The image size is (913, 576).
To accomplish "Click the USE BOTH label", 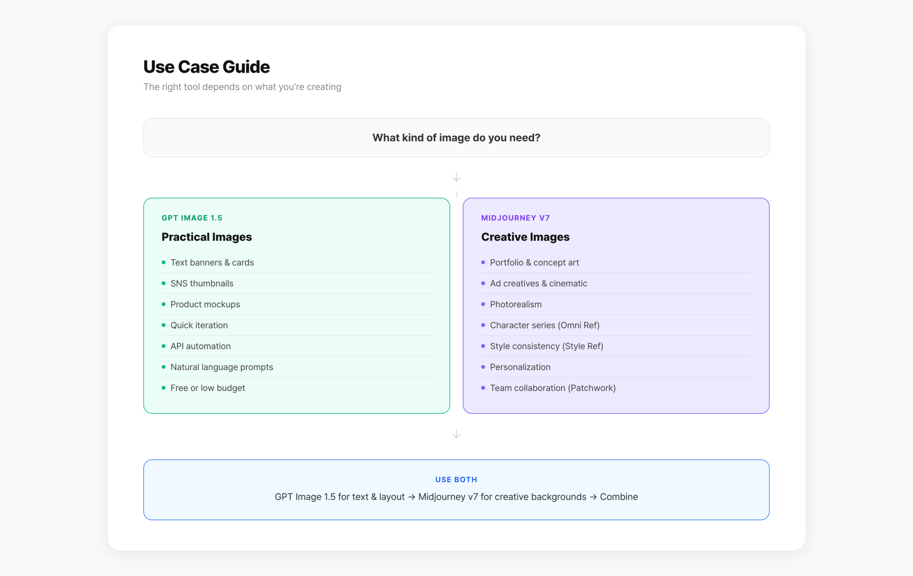I will (x=456, y=479).
